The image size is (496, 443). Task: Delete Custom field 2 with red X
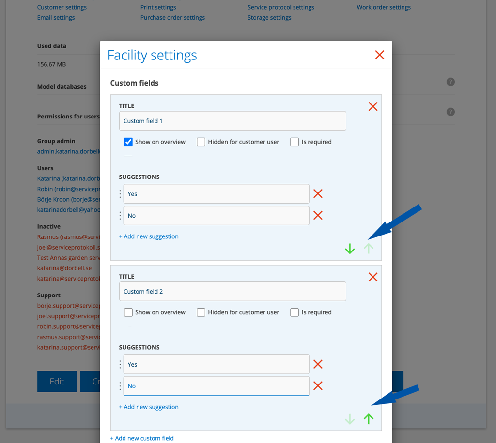pos(372,277)
